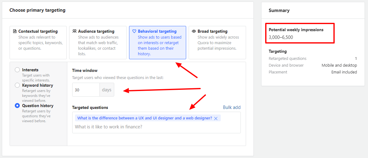Image resolution: width=368 pixels, height=158 pixels.
Task: Click the Behavioral targeting heart icon
Action: tap(134, 31)
